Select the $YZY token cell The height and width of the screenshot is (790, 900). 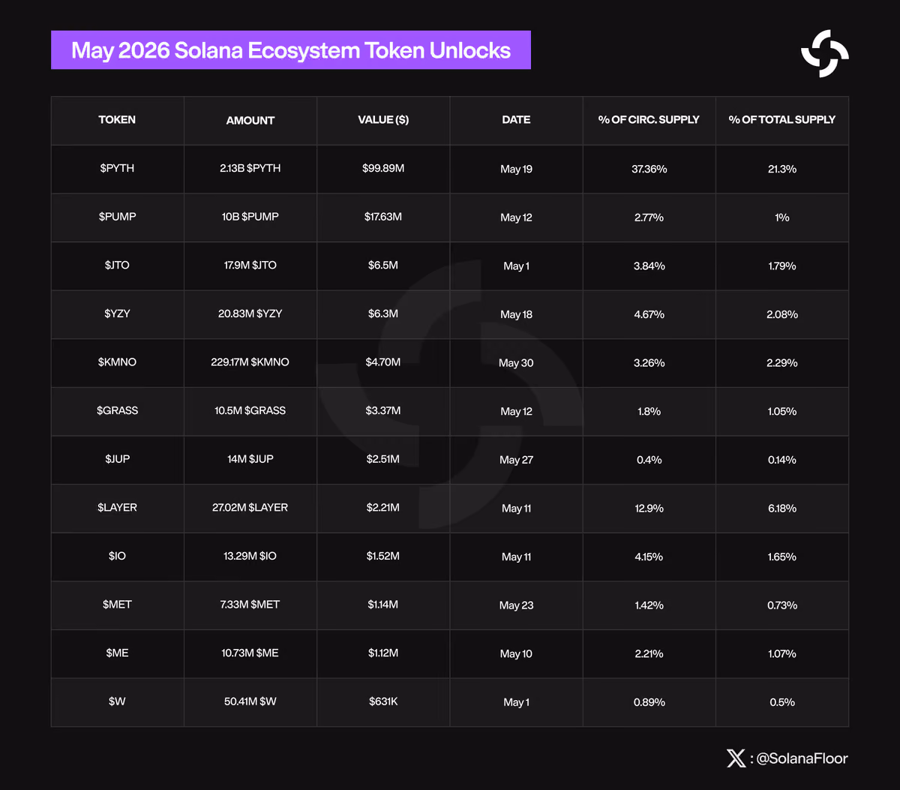117,313
